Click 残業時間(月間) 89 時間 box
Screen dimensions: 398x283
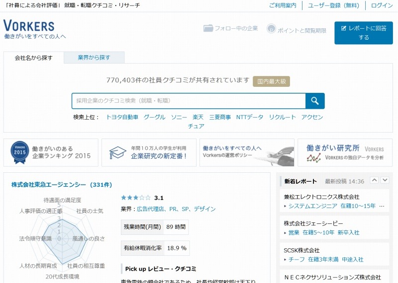[x=155, y=227]
